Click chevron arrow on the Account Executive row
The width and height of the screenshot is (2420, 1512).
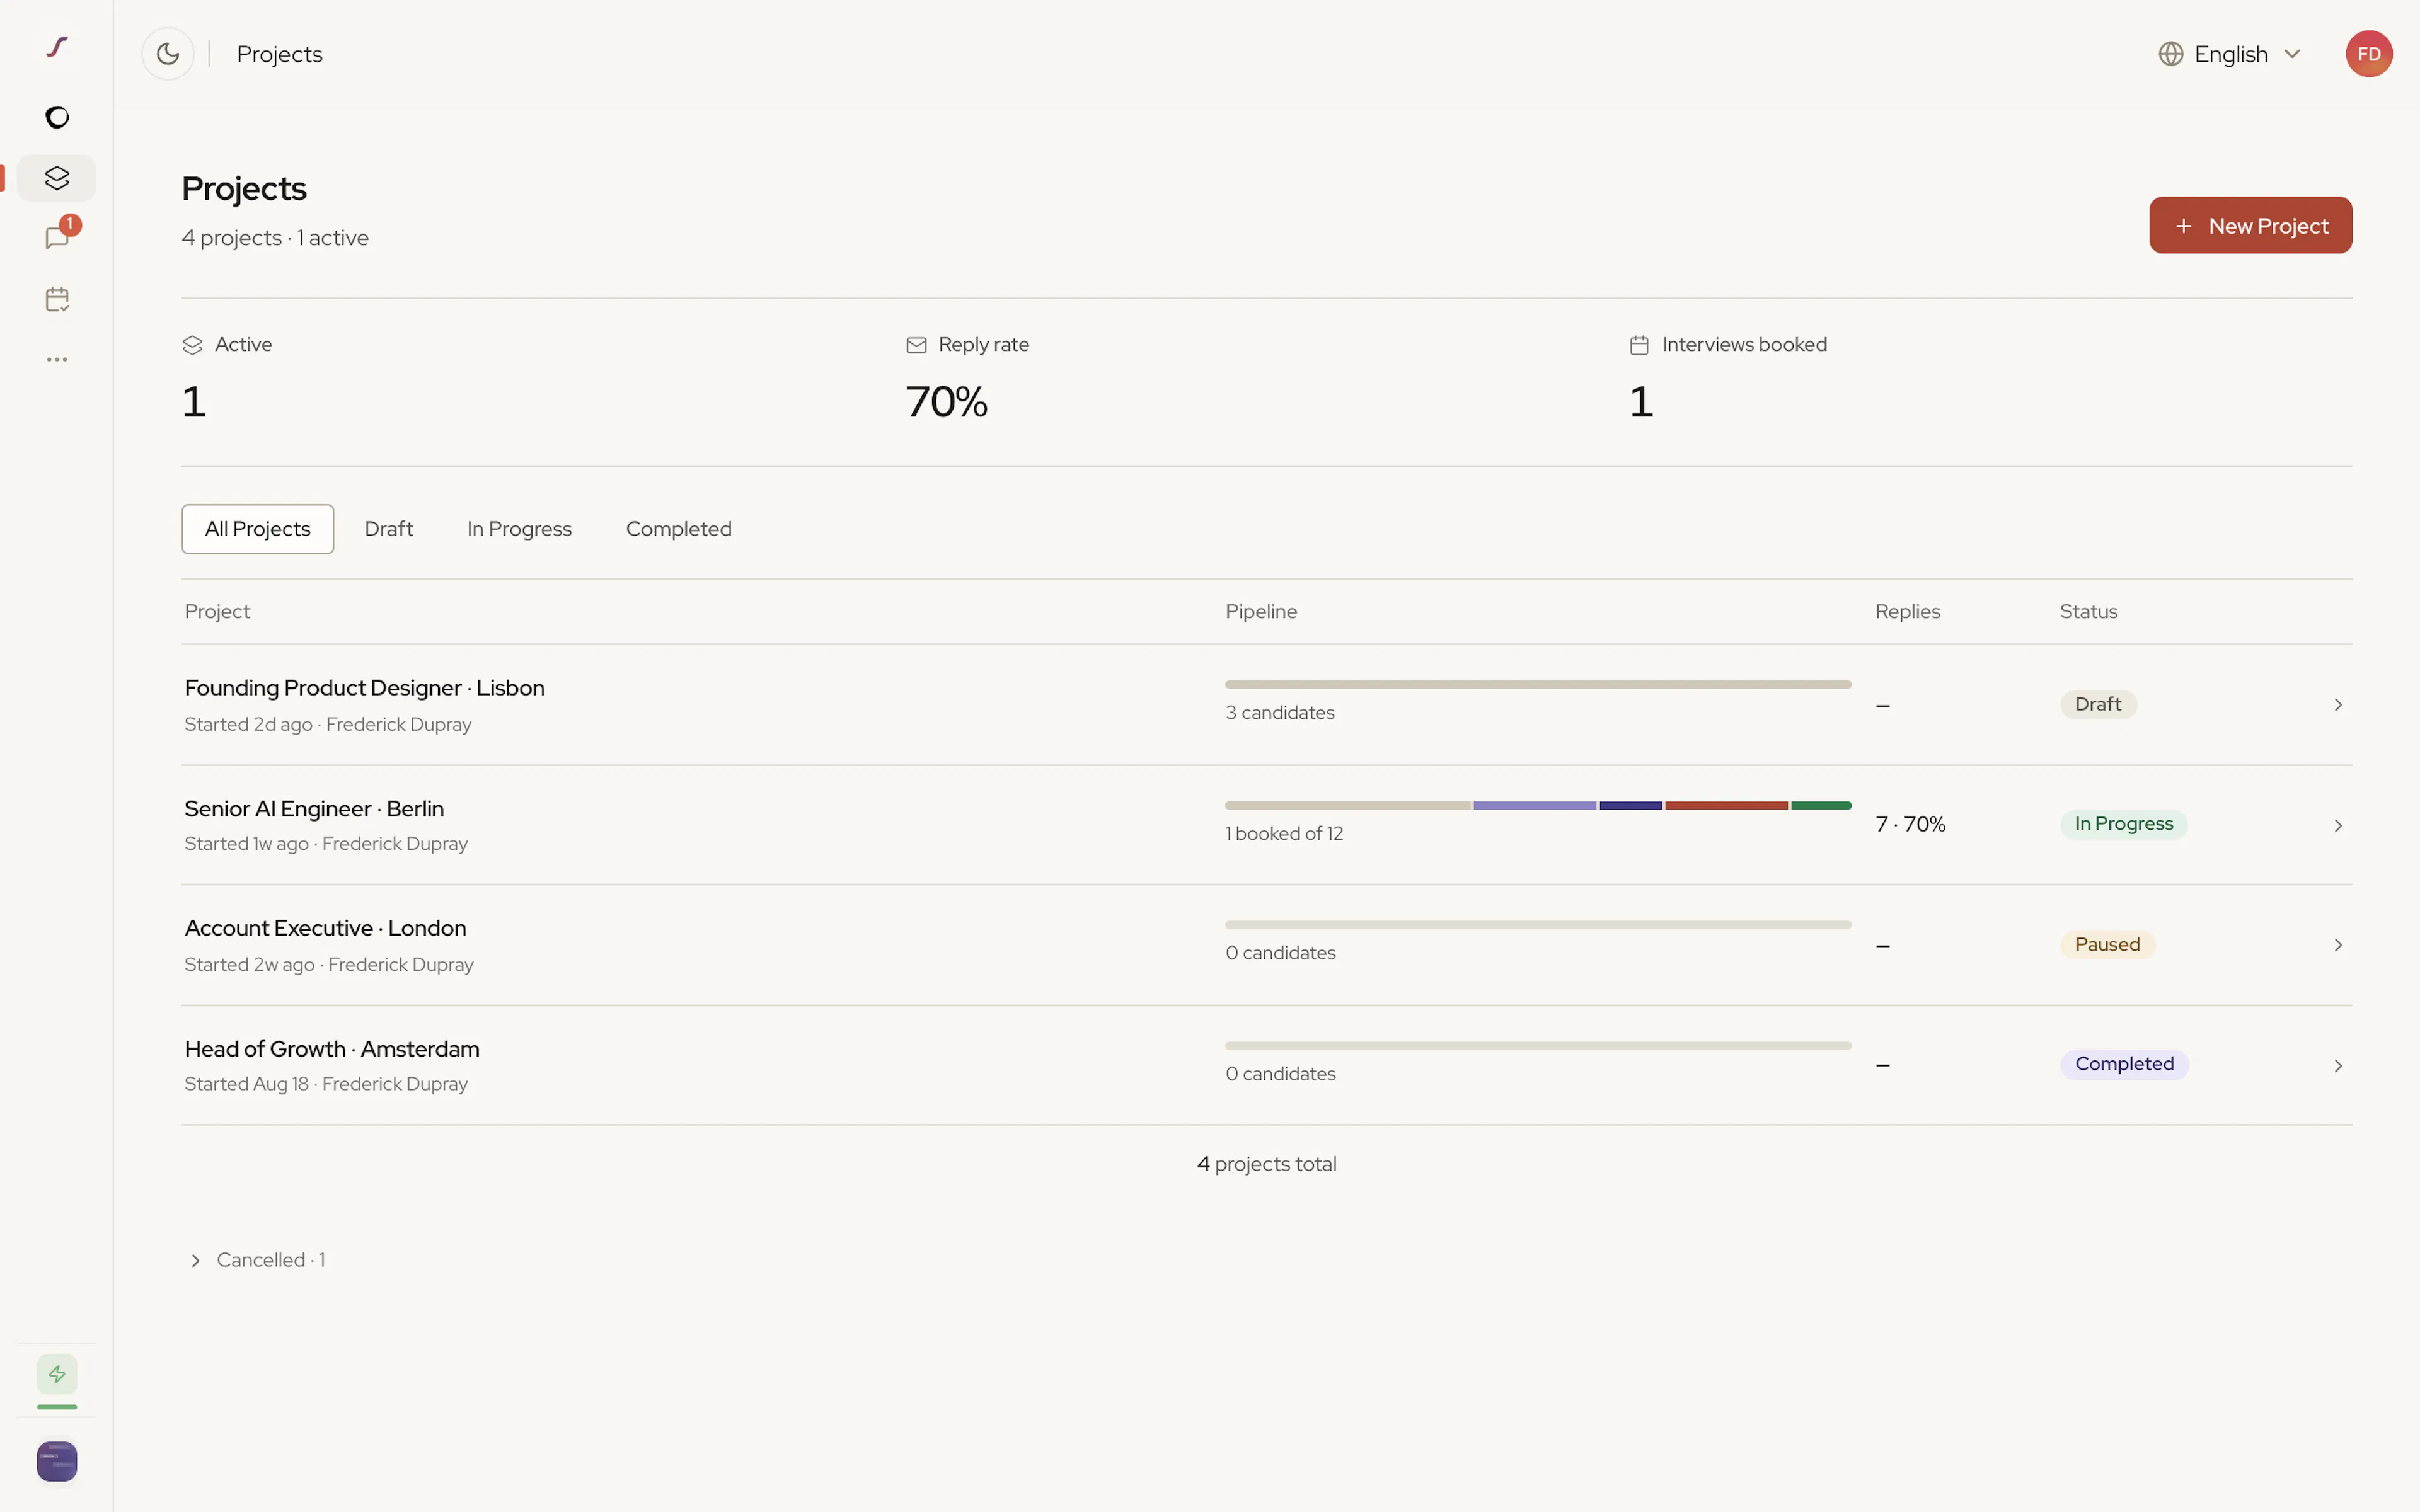click(x=2338, y=945)
